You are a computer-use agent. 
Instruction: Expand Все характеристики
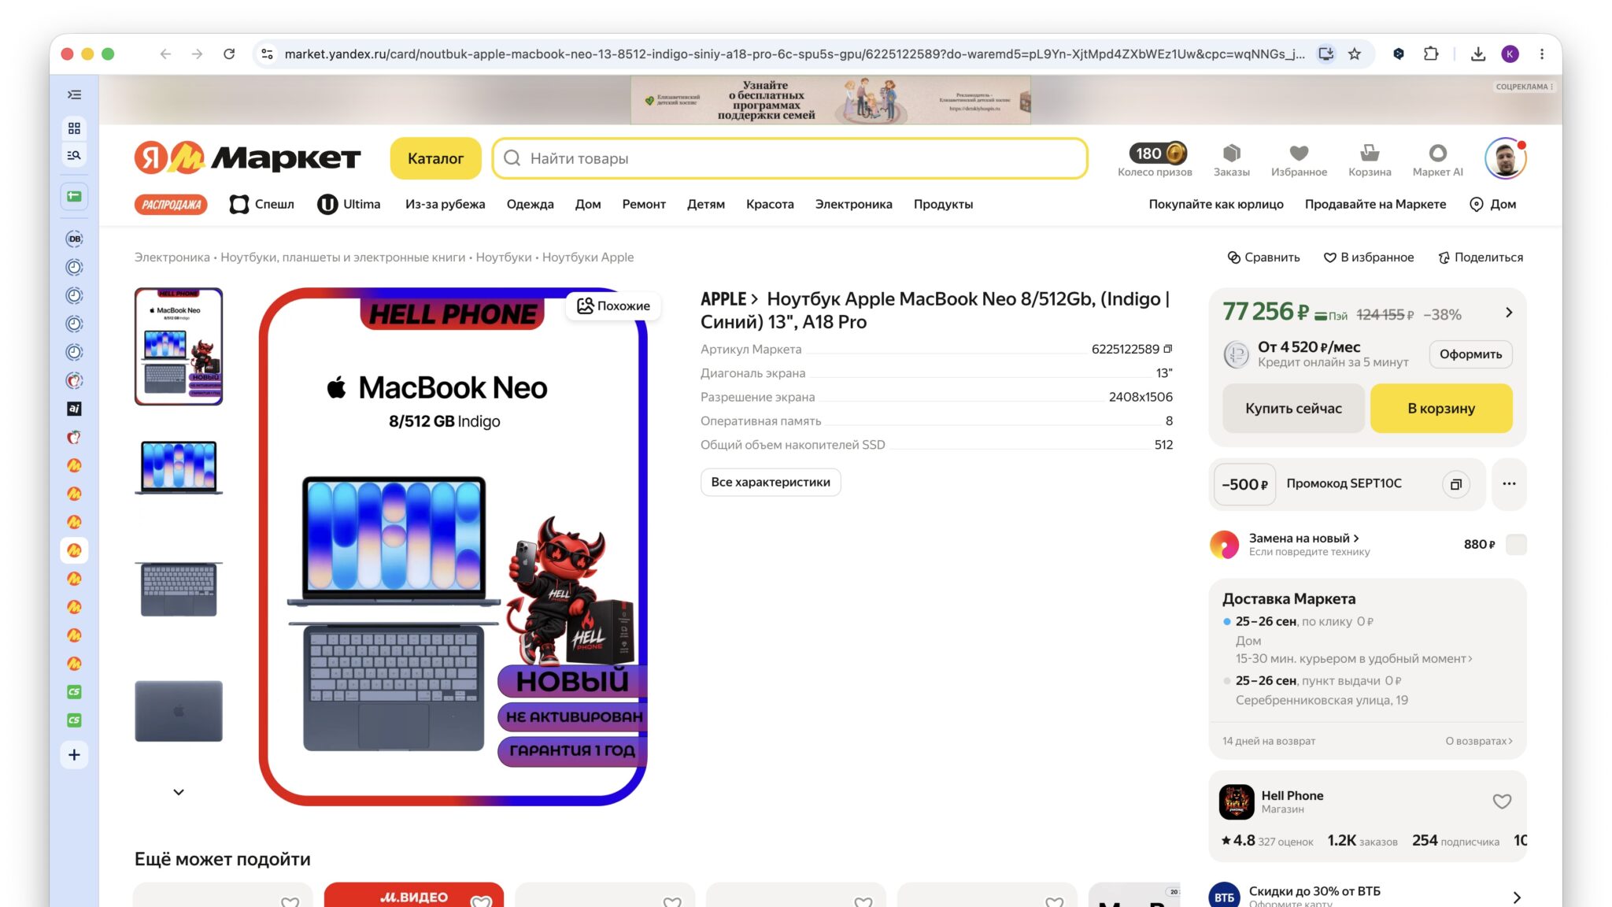[771, 482]
